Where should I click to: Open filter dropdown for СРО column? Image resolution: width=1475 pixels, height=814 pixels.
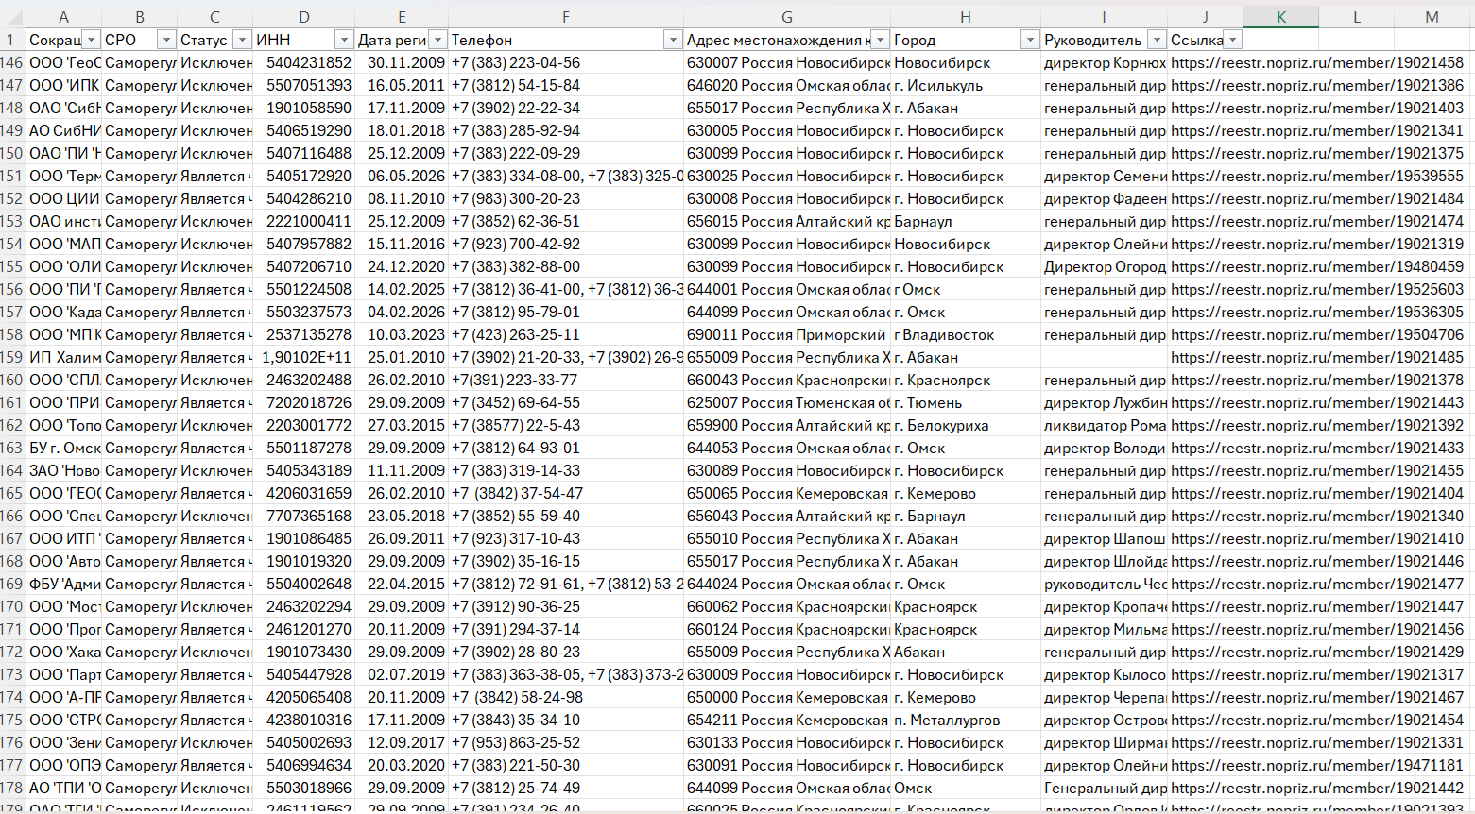(166, 40)
